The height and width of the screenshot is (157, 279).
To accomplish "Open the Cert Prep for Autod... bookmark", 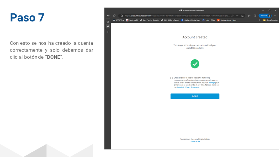I will (149, 20).
